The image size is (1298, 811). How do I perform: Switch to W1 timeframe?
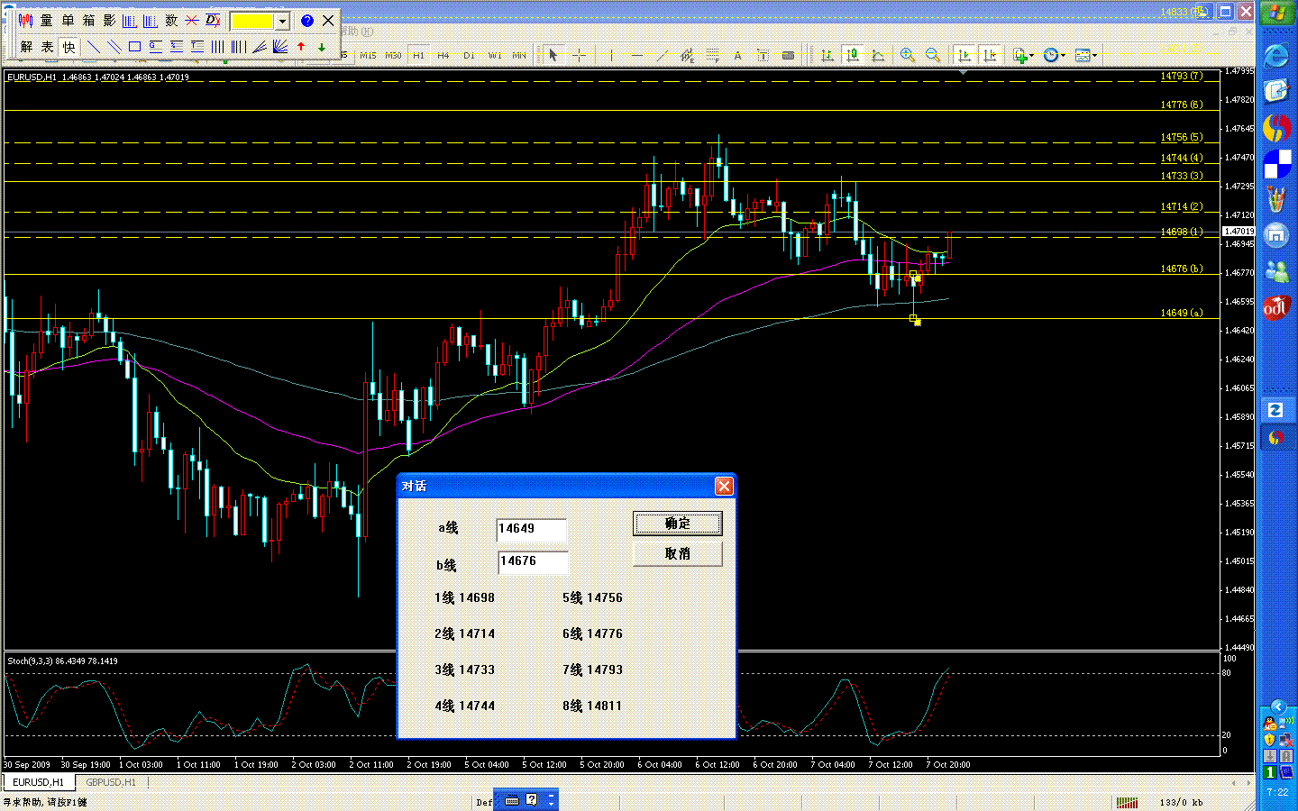pos(494,56)
